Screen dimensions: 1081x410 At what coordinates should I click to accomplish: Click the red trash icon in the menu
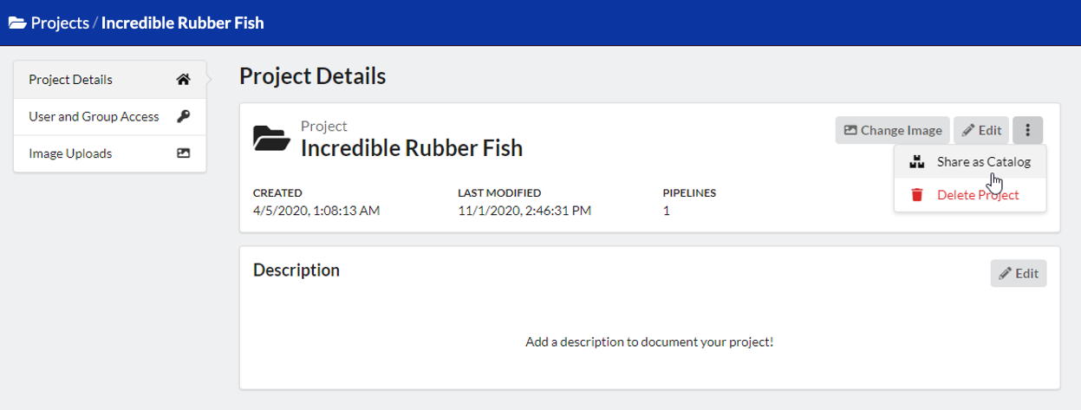point(916,195)
